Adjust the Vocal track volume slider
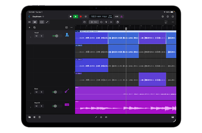This screenshot has width=202, height=133. (57, 36)
